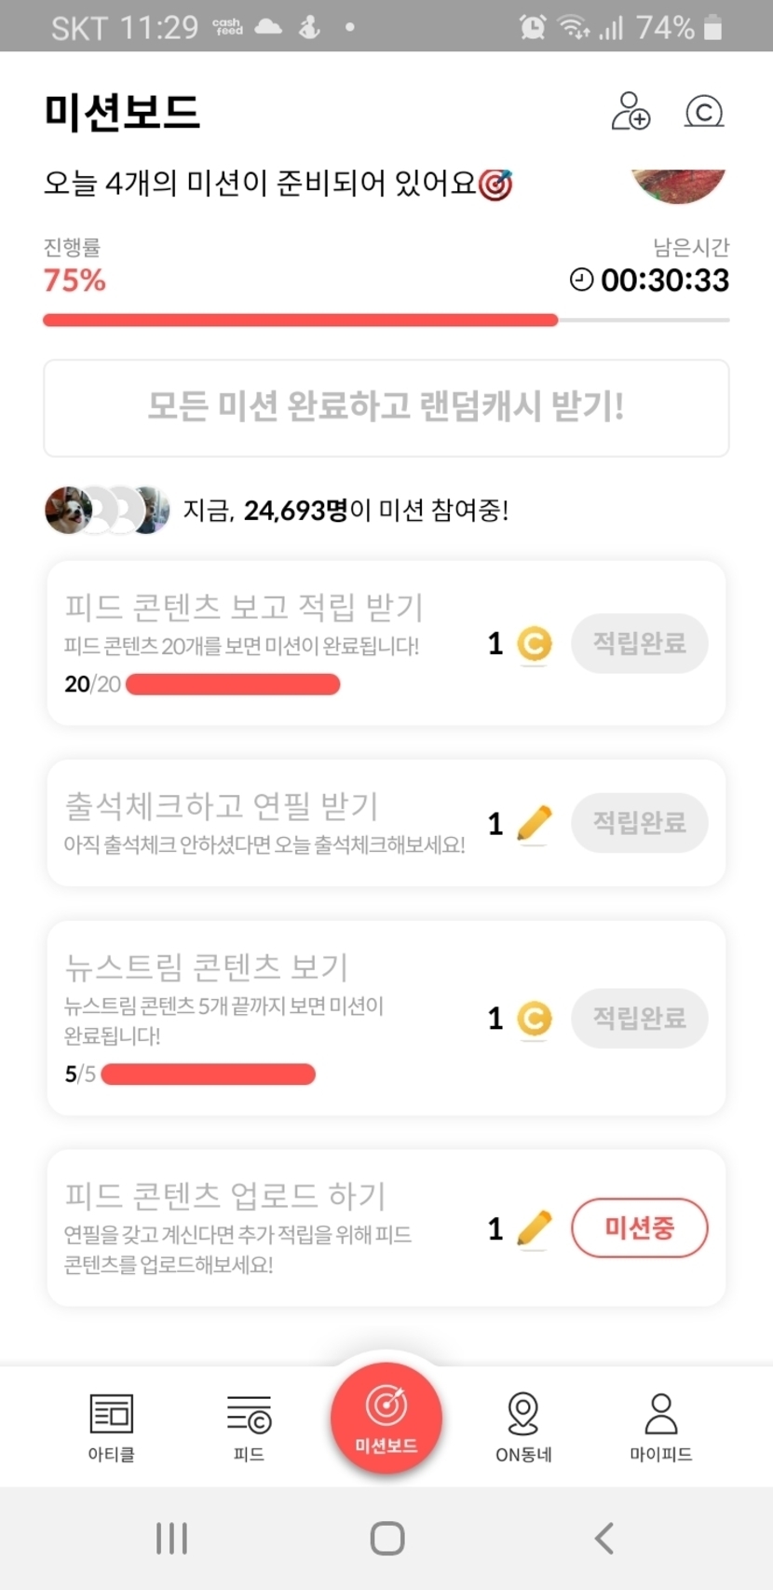Open the ON동네 location tab
Viewport: 773px width, 1590px height.
coord(522,1426)
